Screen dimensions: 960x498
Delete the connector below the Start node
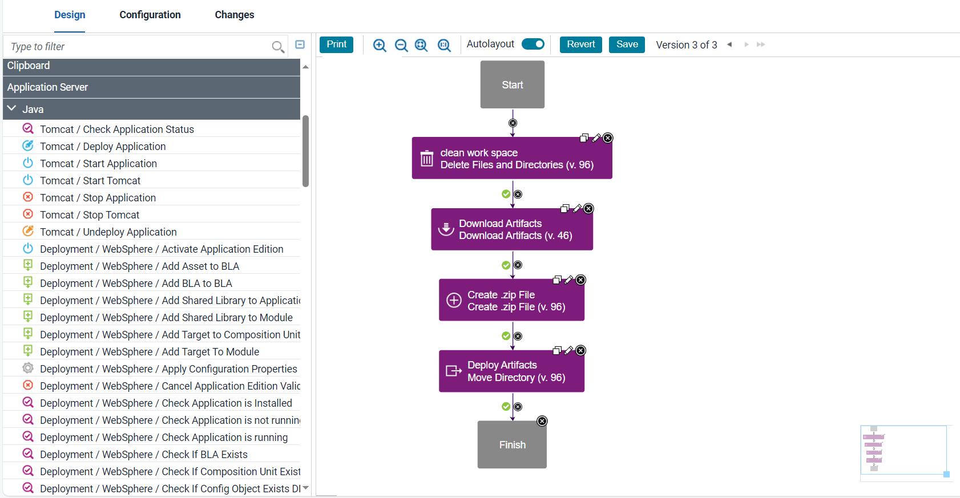(x=513, y=123)
